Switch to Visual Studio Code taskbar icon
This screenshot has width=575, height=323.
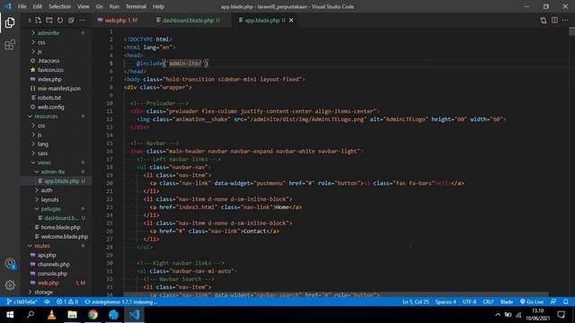(134, 315)
